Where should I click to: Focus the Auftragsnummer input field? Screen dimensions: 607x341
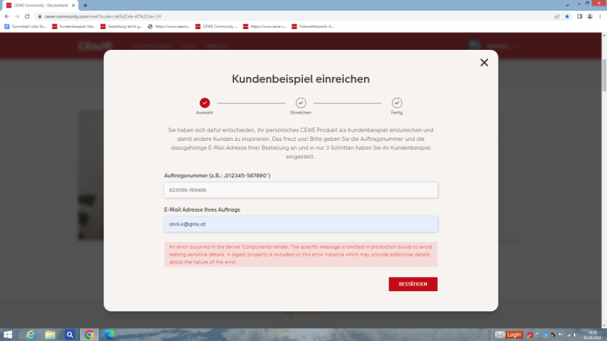pyautogui.click(x=301, y=190)
